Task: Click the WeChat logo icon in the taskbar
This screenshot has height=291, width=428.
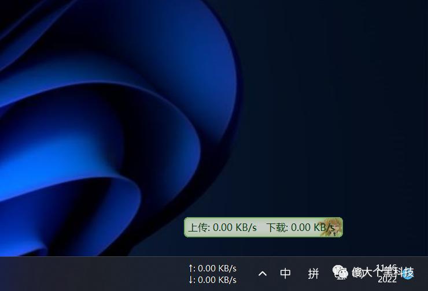Action: point(340,272)
